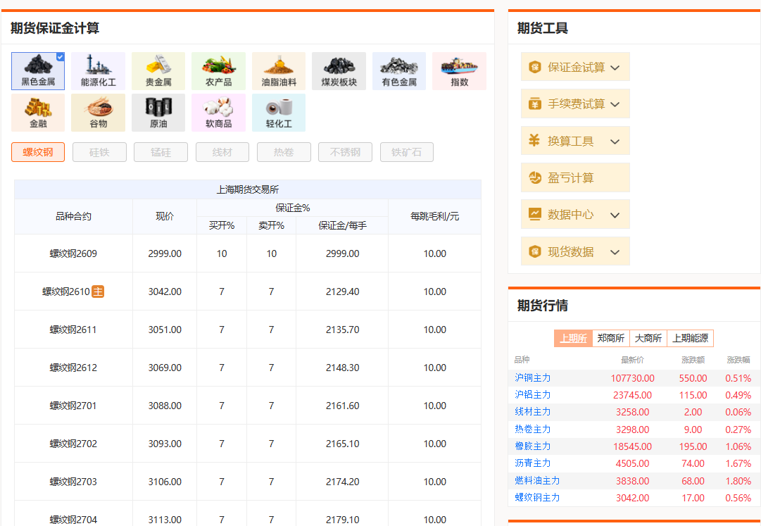Click the 螺纹钢2609 contract cell

click(x=73, y=253)
